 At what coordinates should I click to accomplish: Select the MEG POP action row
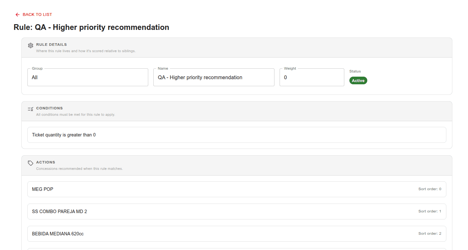(237, 189)
